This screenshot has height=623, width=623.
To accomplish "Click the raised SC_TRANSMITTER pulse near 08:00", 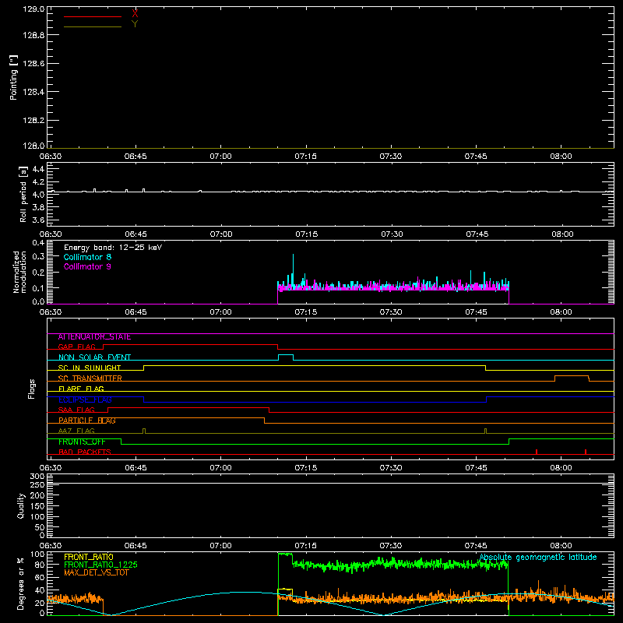I will [x=572, y=376].
